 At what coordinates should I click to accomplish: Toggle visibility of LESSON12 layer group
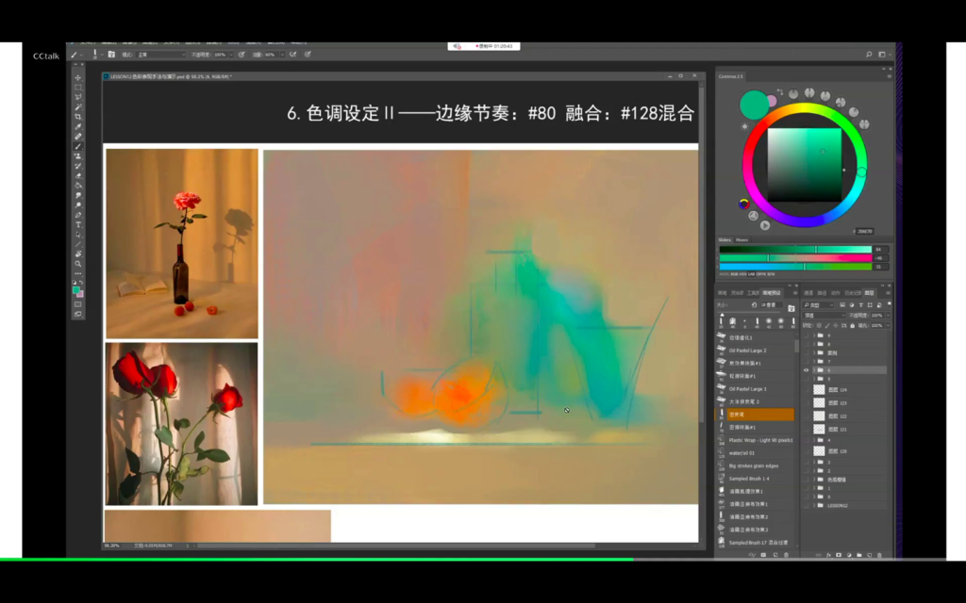coord(807,505)
